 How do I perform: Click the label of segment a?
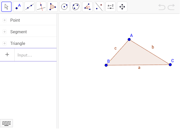tap(139, 68)
